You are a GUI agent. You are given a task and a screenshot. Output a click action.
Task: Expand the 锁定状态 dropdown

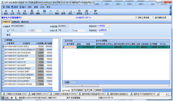coord(110,26)
